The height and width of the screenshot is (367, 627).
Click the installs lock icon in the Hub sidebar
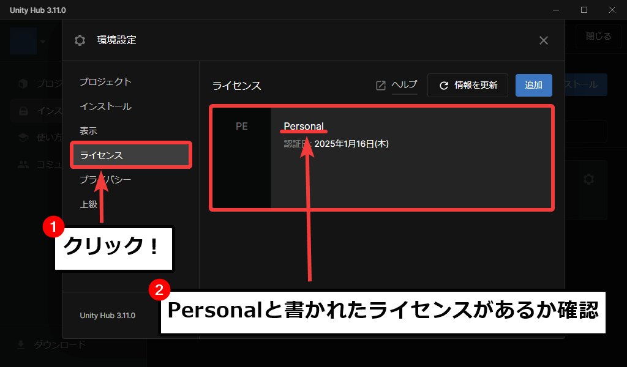[24, 111]
